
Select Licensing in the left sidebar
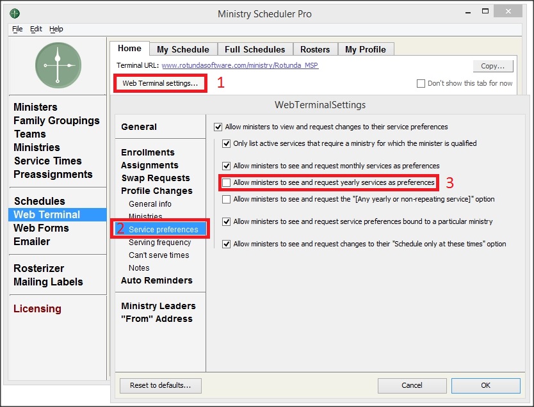click(37, 308)
